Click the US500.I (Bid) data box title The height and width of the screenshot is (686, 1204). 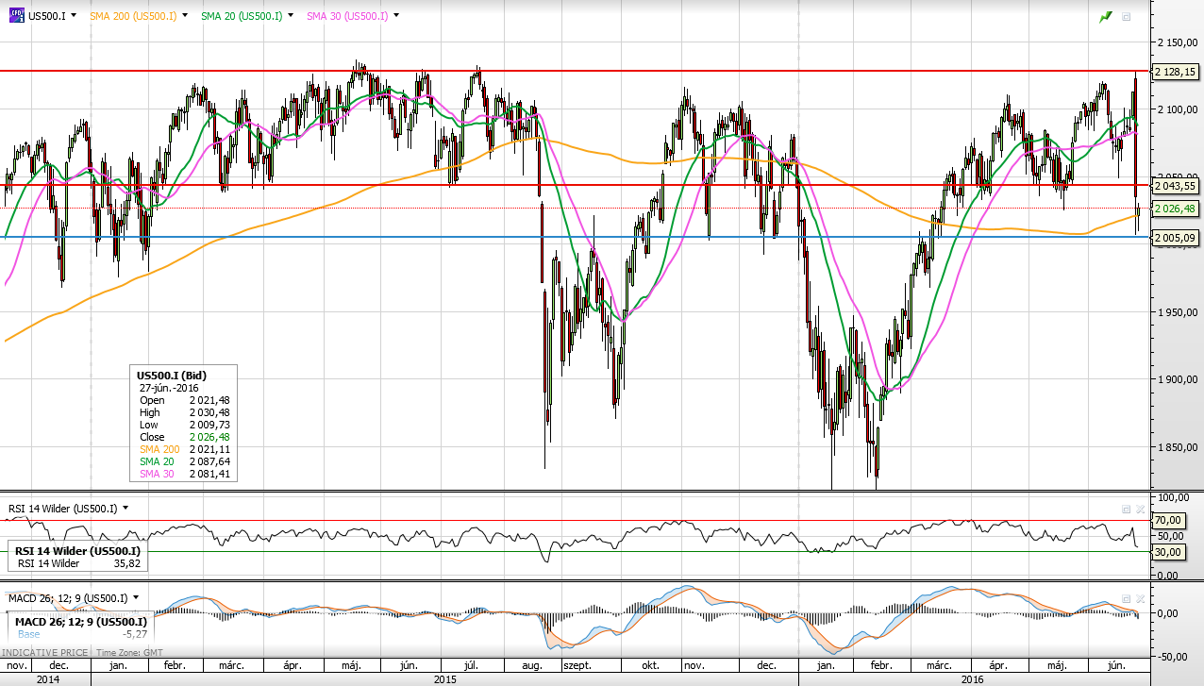coord(172,375)
